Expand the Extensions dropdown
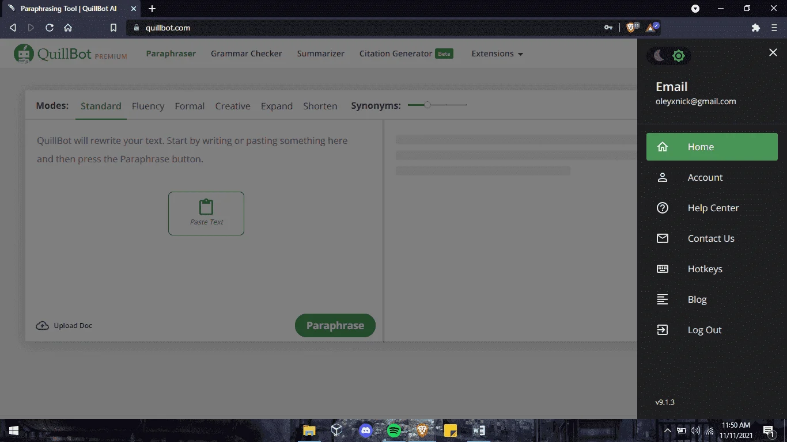The height and width of the screenshot is (442, 787). pyautogui.click(x=497, y=54)
